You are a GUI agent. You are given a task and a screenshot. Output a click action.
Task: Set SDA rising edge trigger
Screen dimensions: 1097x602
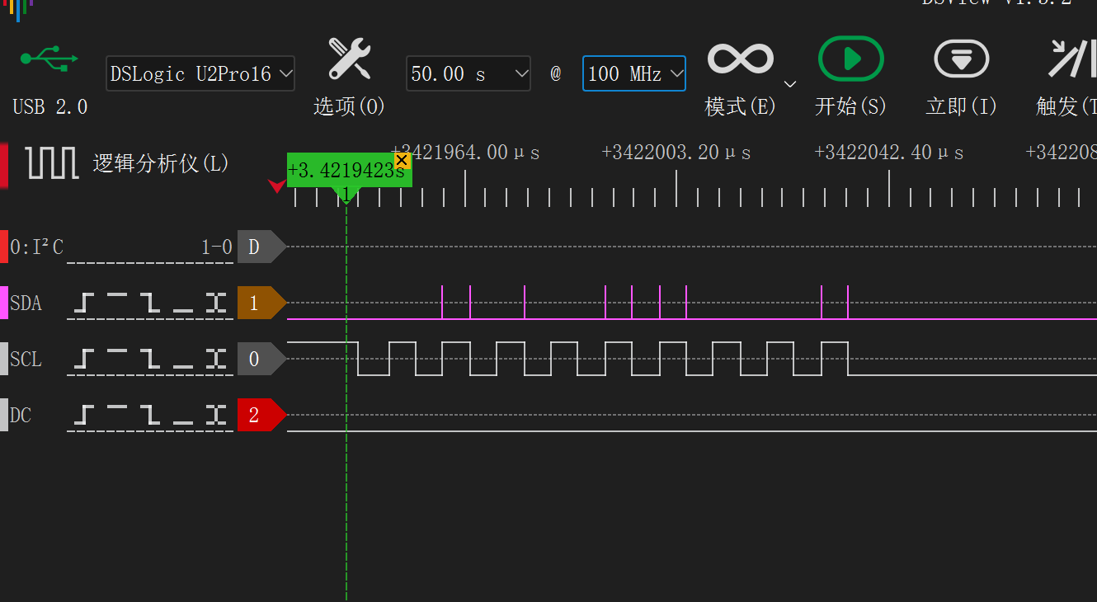[84, 303]
